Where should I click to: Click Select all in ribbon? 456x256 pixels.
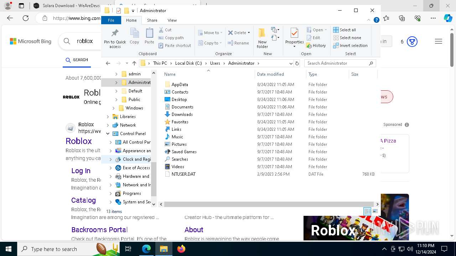click(x=344, y=30)
